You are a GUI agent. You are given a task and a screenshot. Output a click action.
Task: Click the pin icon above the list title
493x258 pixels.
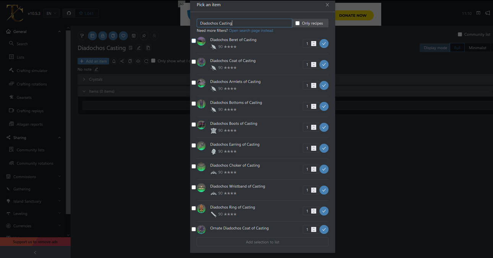tap(144, 36)
